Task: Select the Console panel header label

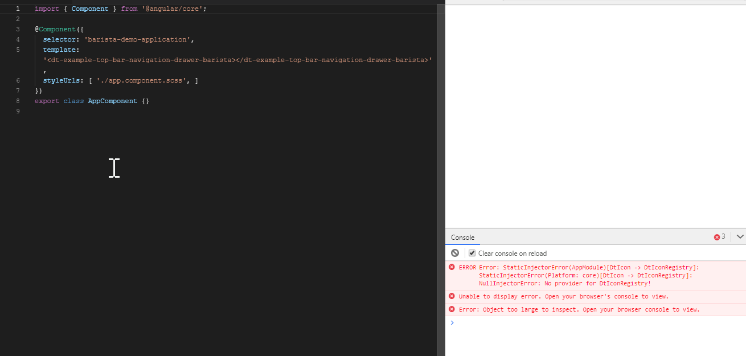Action: coord(462,238)
